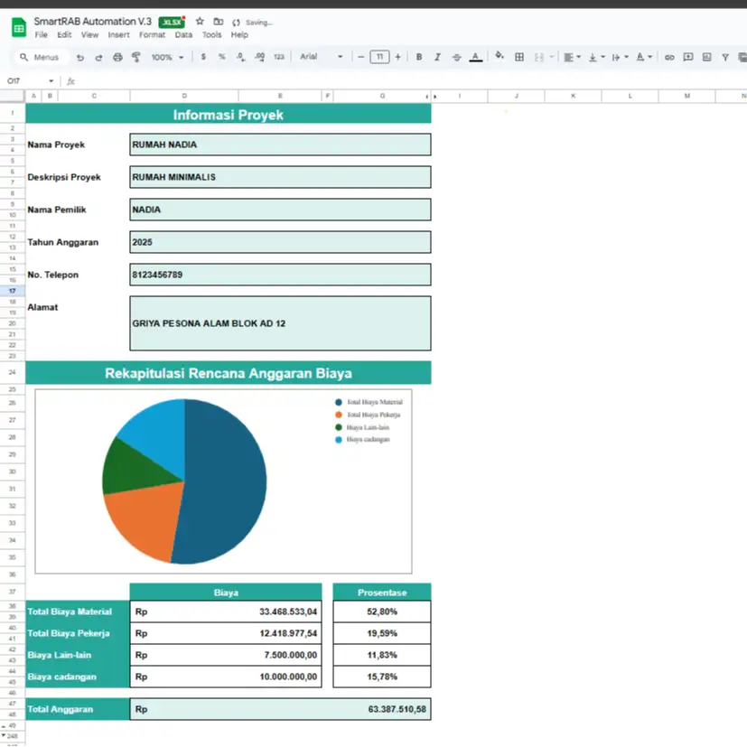Click the Insert link icon
The width and height of the screenshot is (747, 747).
669,57
